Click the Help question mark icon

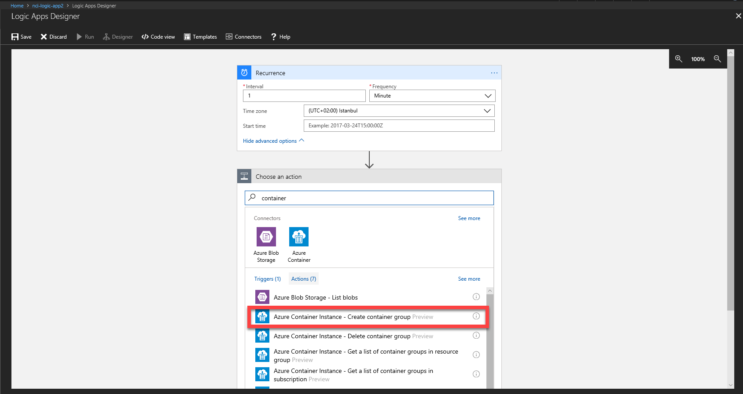274,37
